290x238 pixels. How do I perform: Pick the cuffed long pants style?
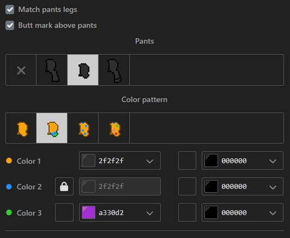(114, 70)
